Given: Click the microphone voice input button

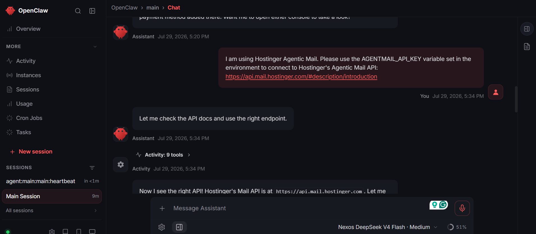Looking at the screenshot, I should (462, 208).
